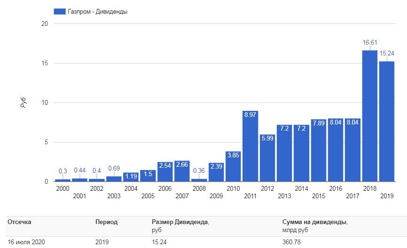Select the 2003 bar labeled 0.69
The width and height of the screenshot is (407, 248).
pos(114,179)
